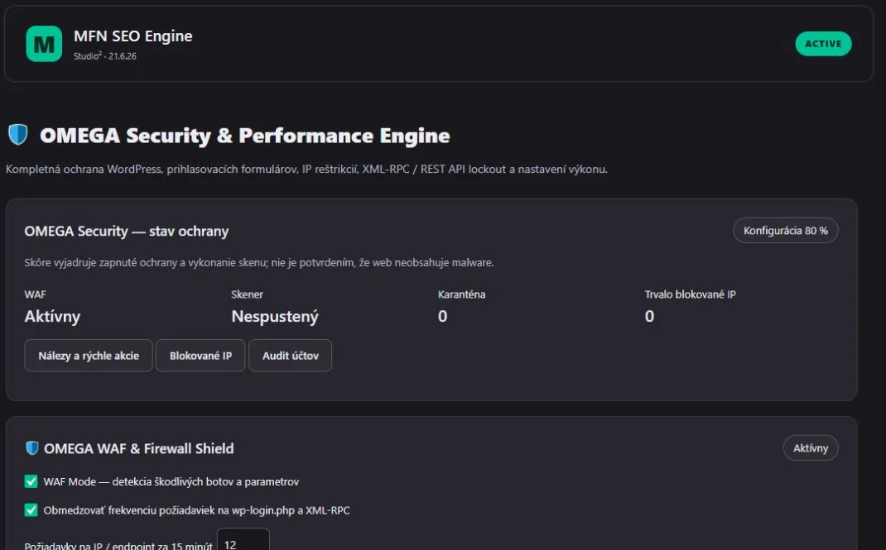Click the OMEGA WAF & Firewall Shield heading
The height and width of the screenshot is (550, 886).
139,448
